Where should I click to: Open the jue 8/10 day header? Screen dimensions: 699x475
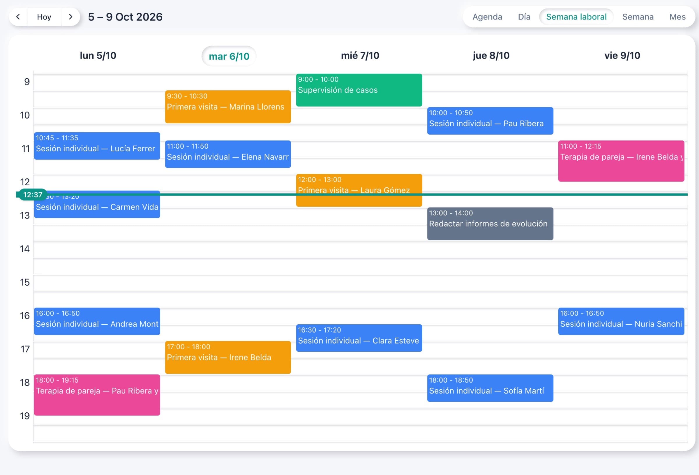coord(491,55)
